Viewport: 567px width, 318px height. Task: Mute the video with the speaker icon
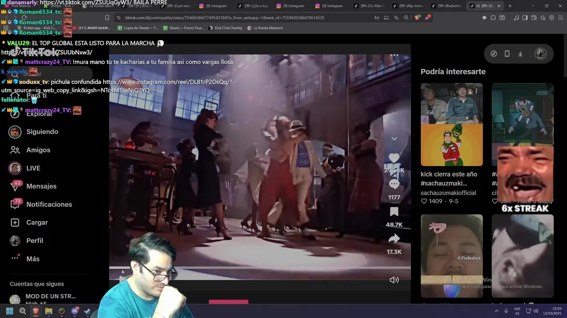[x=394, y=280]
